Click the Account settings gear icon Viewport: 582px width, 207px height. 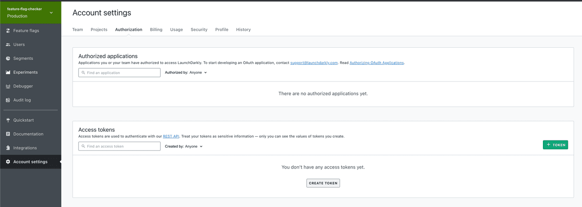(8, 162)
